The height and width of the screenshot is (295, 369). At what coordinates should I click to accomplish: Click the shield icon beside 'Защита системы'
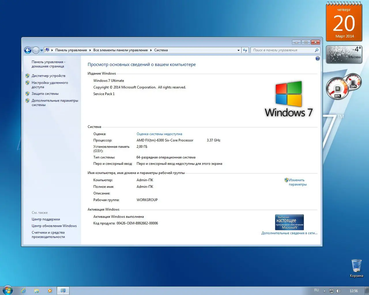27,94
